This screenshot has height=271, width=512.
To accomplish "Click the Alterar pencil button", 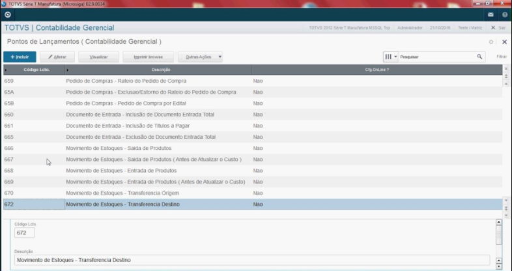I will (57, 57).
